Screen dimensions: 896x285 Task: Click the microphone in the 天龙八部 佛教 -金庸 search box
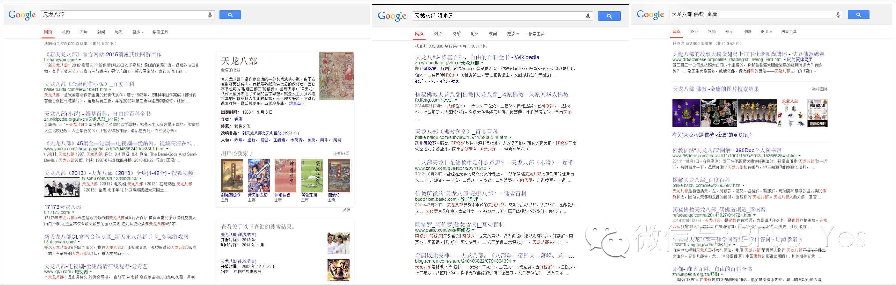coord(838,15)
